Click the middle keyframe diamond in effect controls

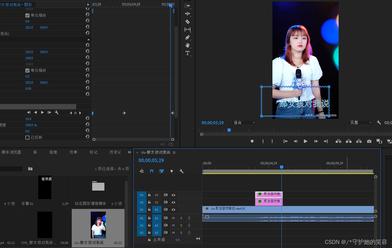(124, 113)
